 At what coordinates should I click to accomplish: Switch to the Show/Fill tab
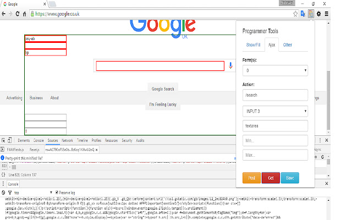253,45
